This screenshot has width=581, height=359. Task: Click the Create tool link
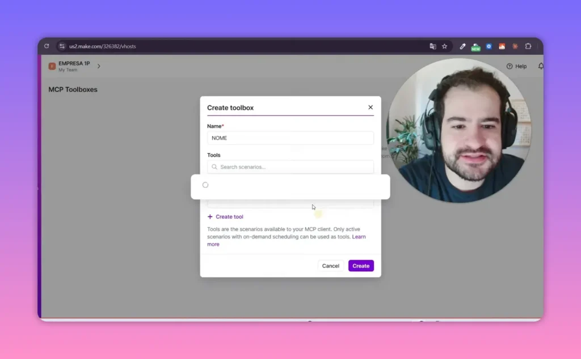[225, 217]
